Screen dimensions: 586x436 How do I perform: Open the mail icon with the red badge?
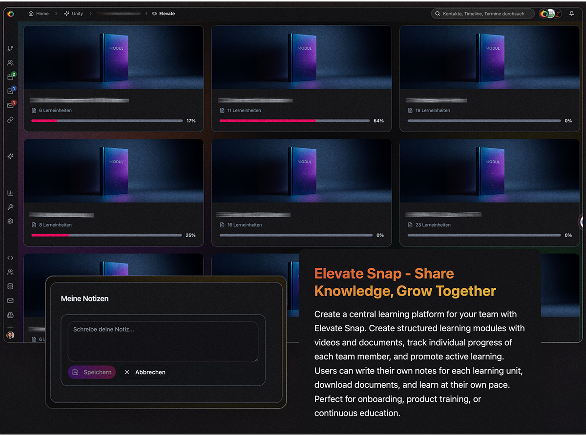[10, 103]
